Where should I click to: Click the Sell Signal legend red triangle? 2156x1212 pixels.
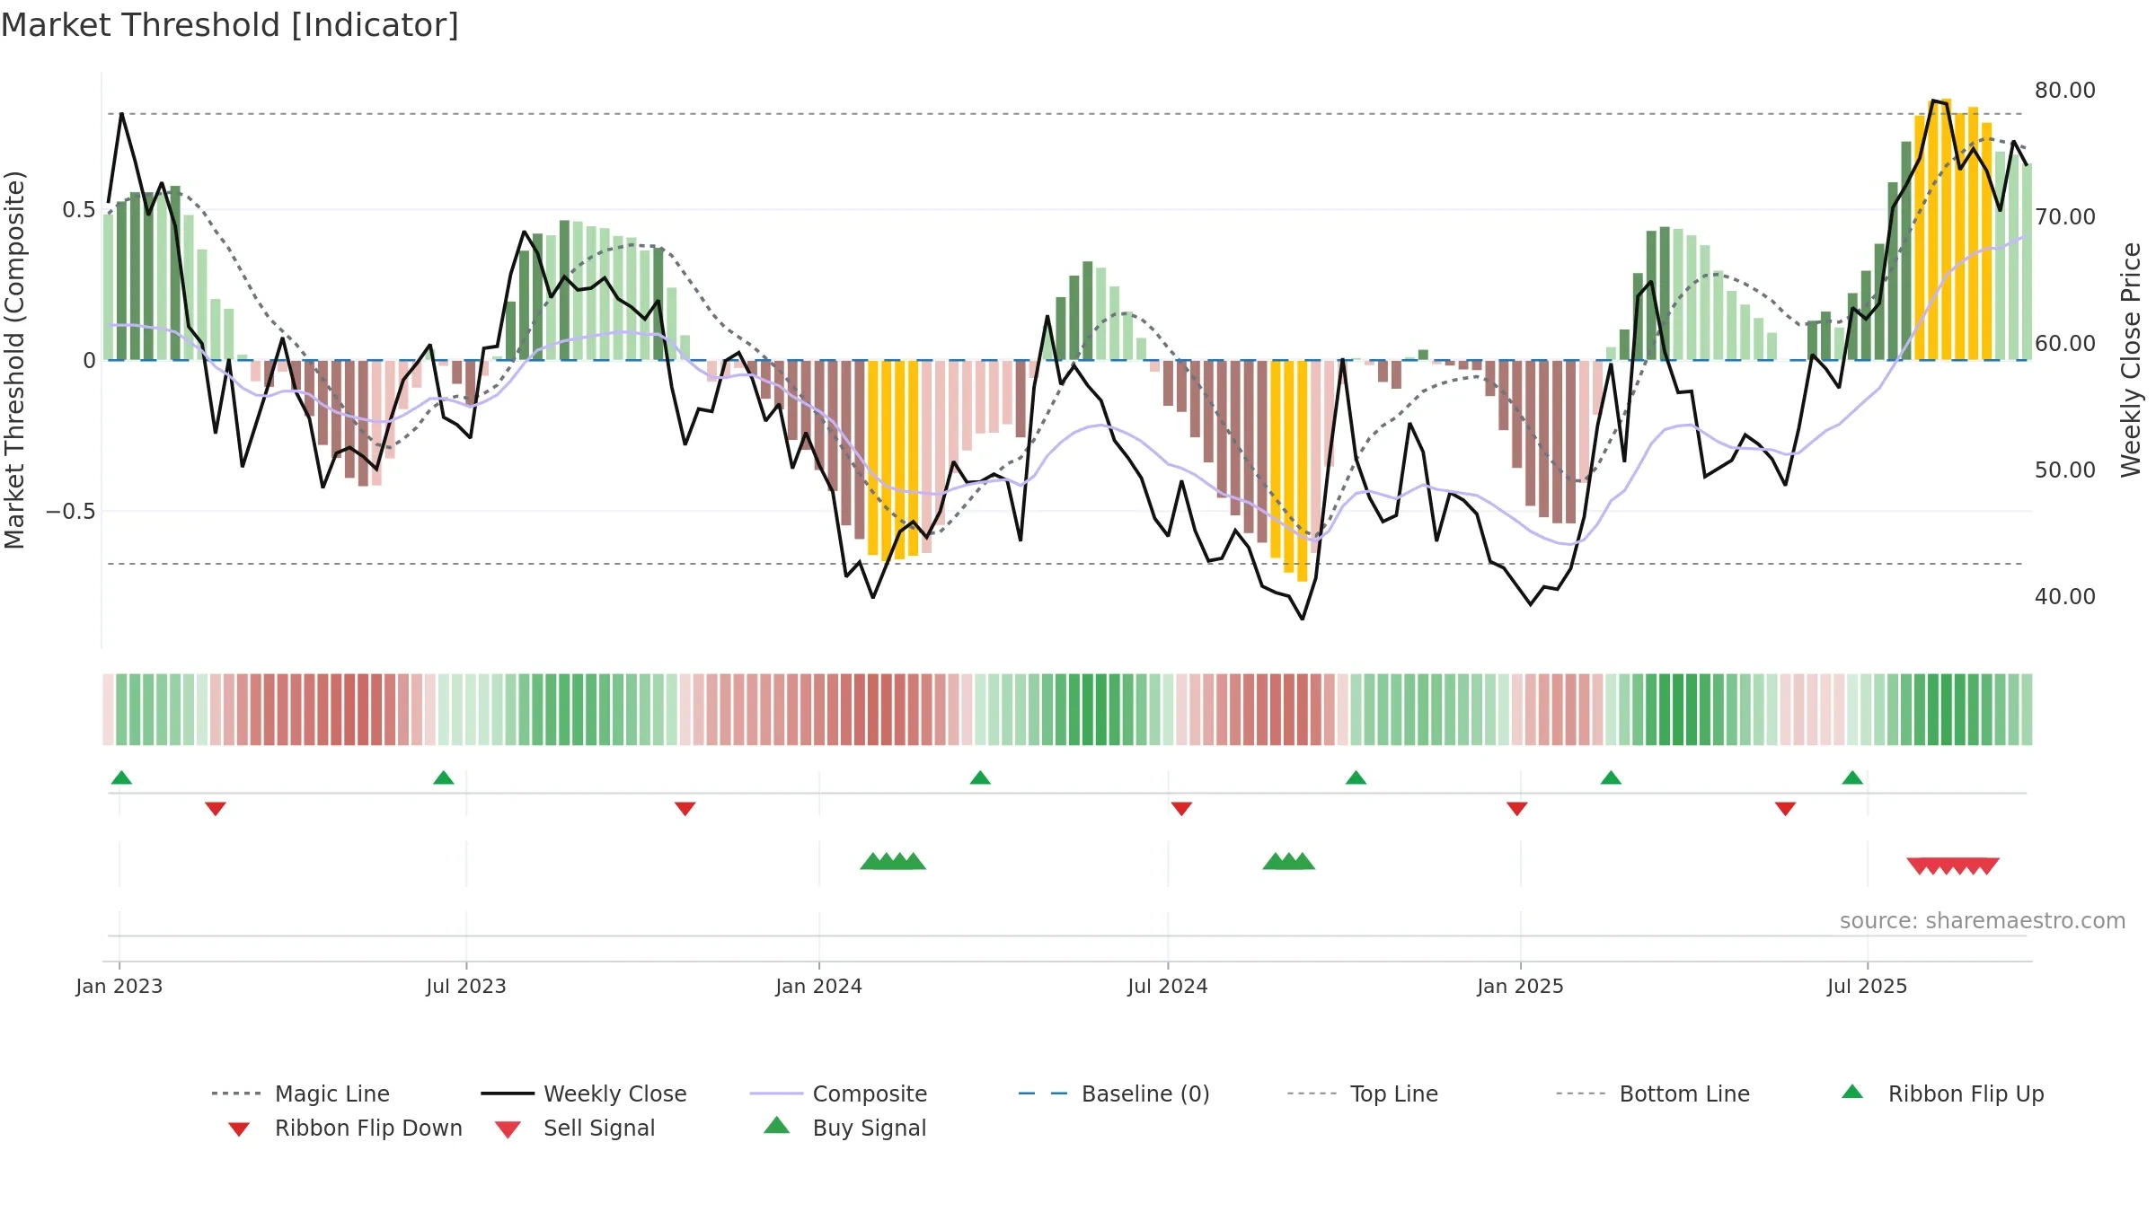(508, 1129)
